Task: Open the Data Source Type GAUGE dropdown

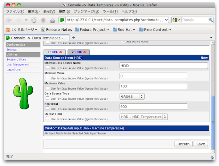Action: pos(132,96)
